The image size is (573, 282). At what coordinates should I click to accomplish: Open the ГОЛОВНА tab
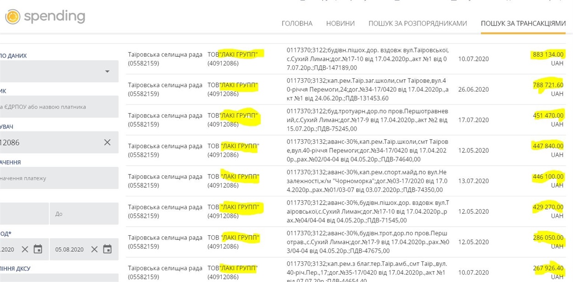(297, 23)
